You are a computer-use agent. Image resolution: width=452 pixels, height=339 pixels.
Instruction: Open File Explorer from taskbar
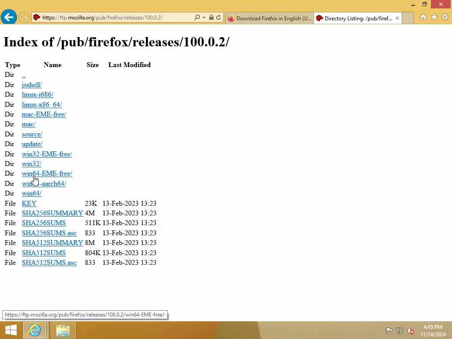(63, 330)
